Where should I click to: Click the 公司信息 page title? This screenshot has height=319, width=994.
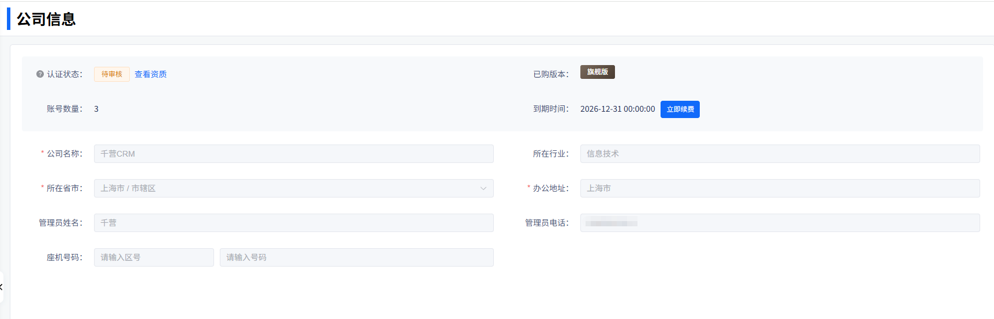(46, 19)
